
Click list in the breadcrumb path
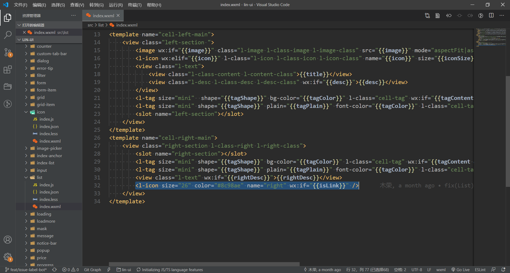click(x=101, y=25)
